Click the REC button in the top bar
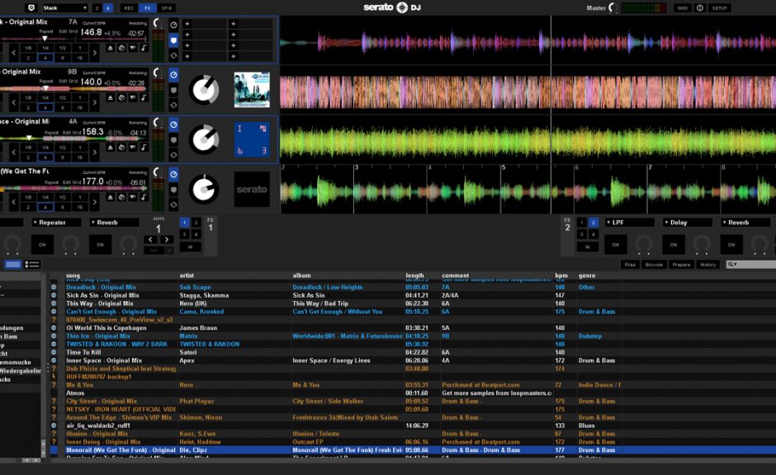 click(129, 7)
